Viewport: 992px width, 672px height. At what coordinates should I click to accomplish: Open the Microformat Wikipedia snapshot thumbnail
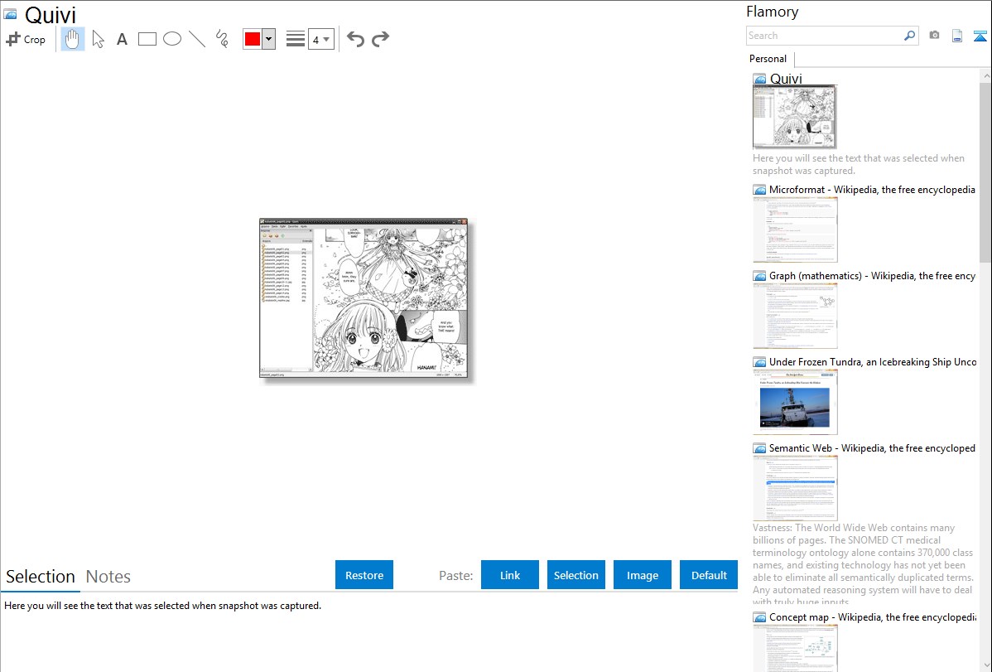795,230
